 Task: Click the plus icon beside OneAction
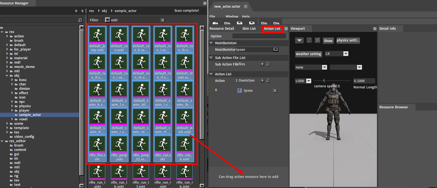pos(262,80)
